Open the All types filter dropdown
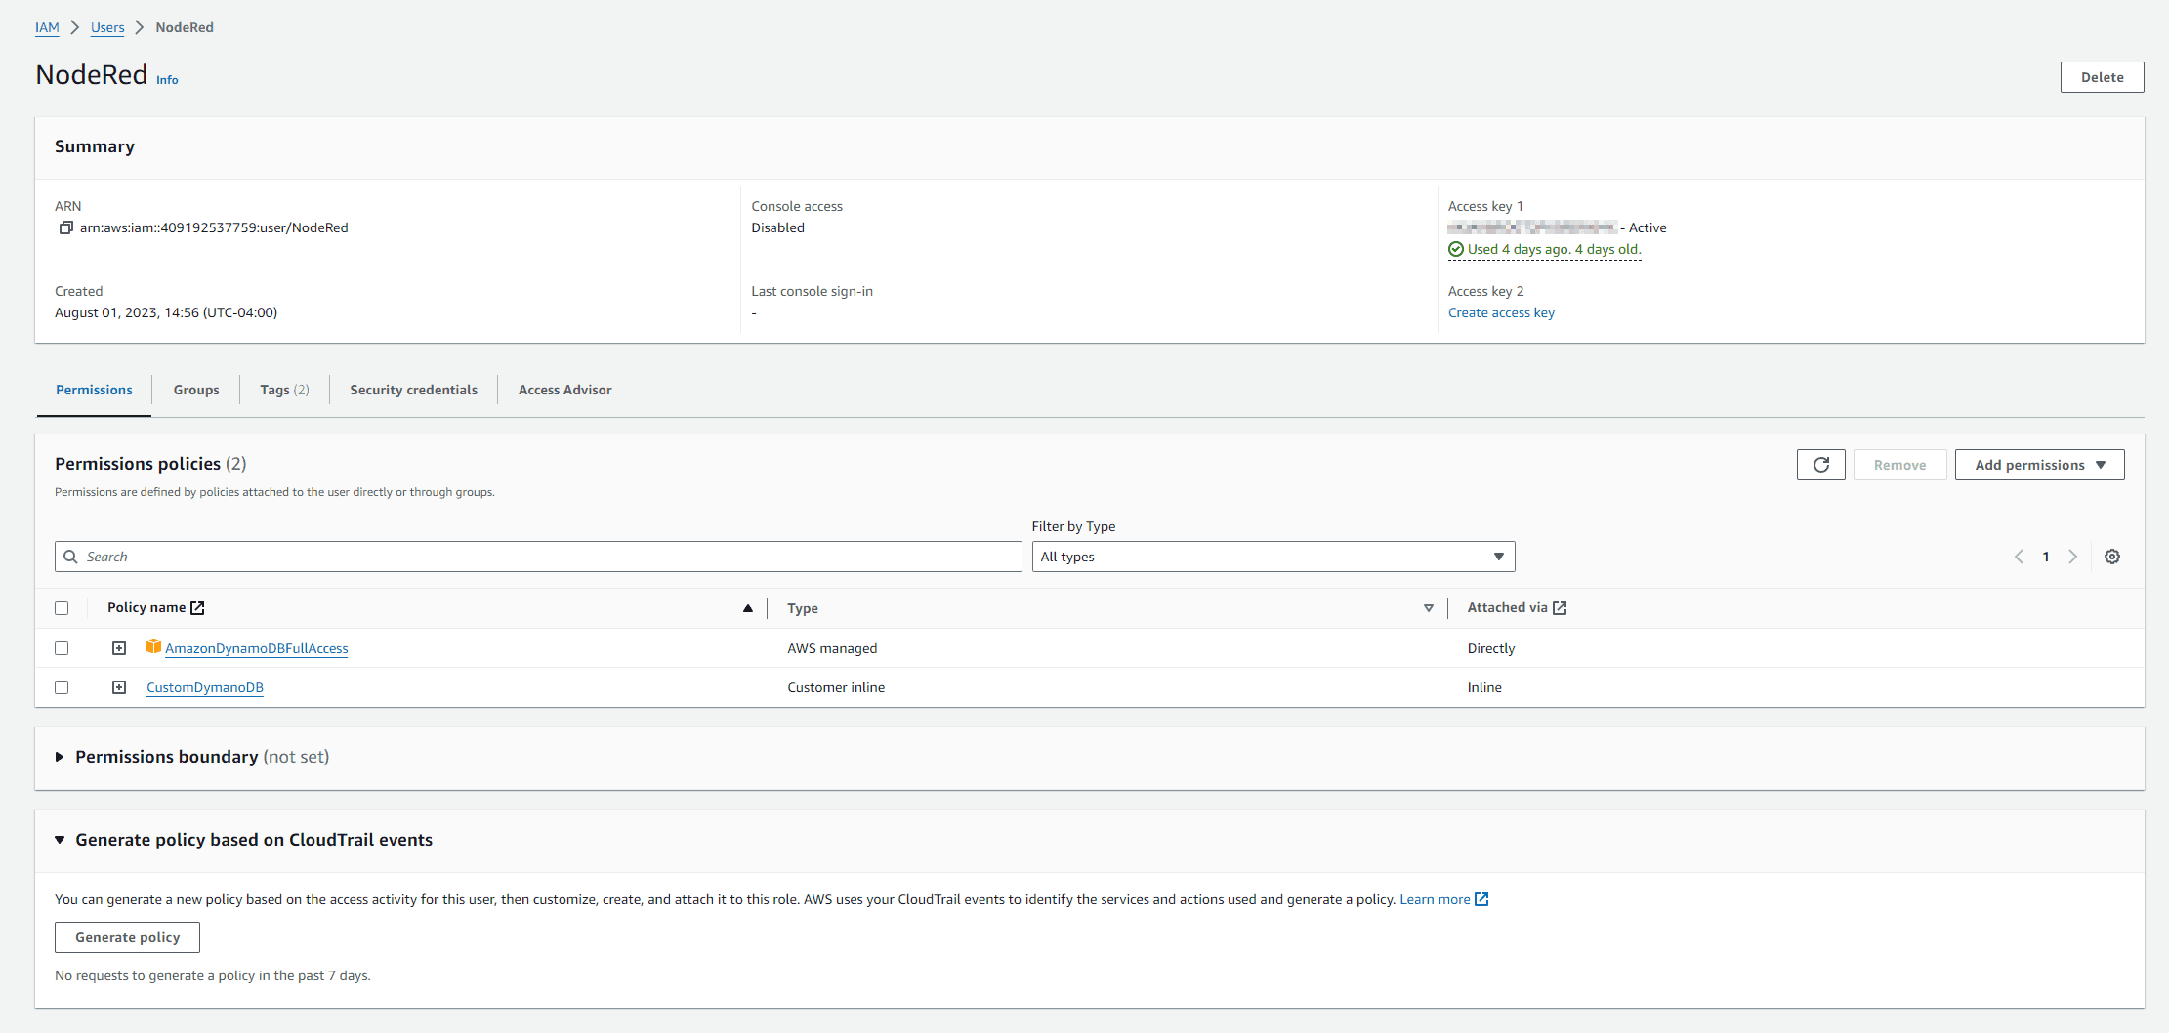Viewport: 2169px width, 1033px height. point(1272,556)
